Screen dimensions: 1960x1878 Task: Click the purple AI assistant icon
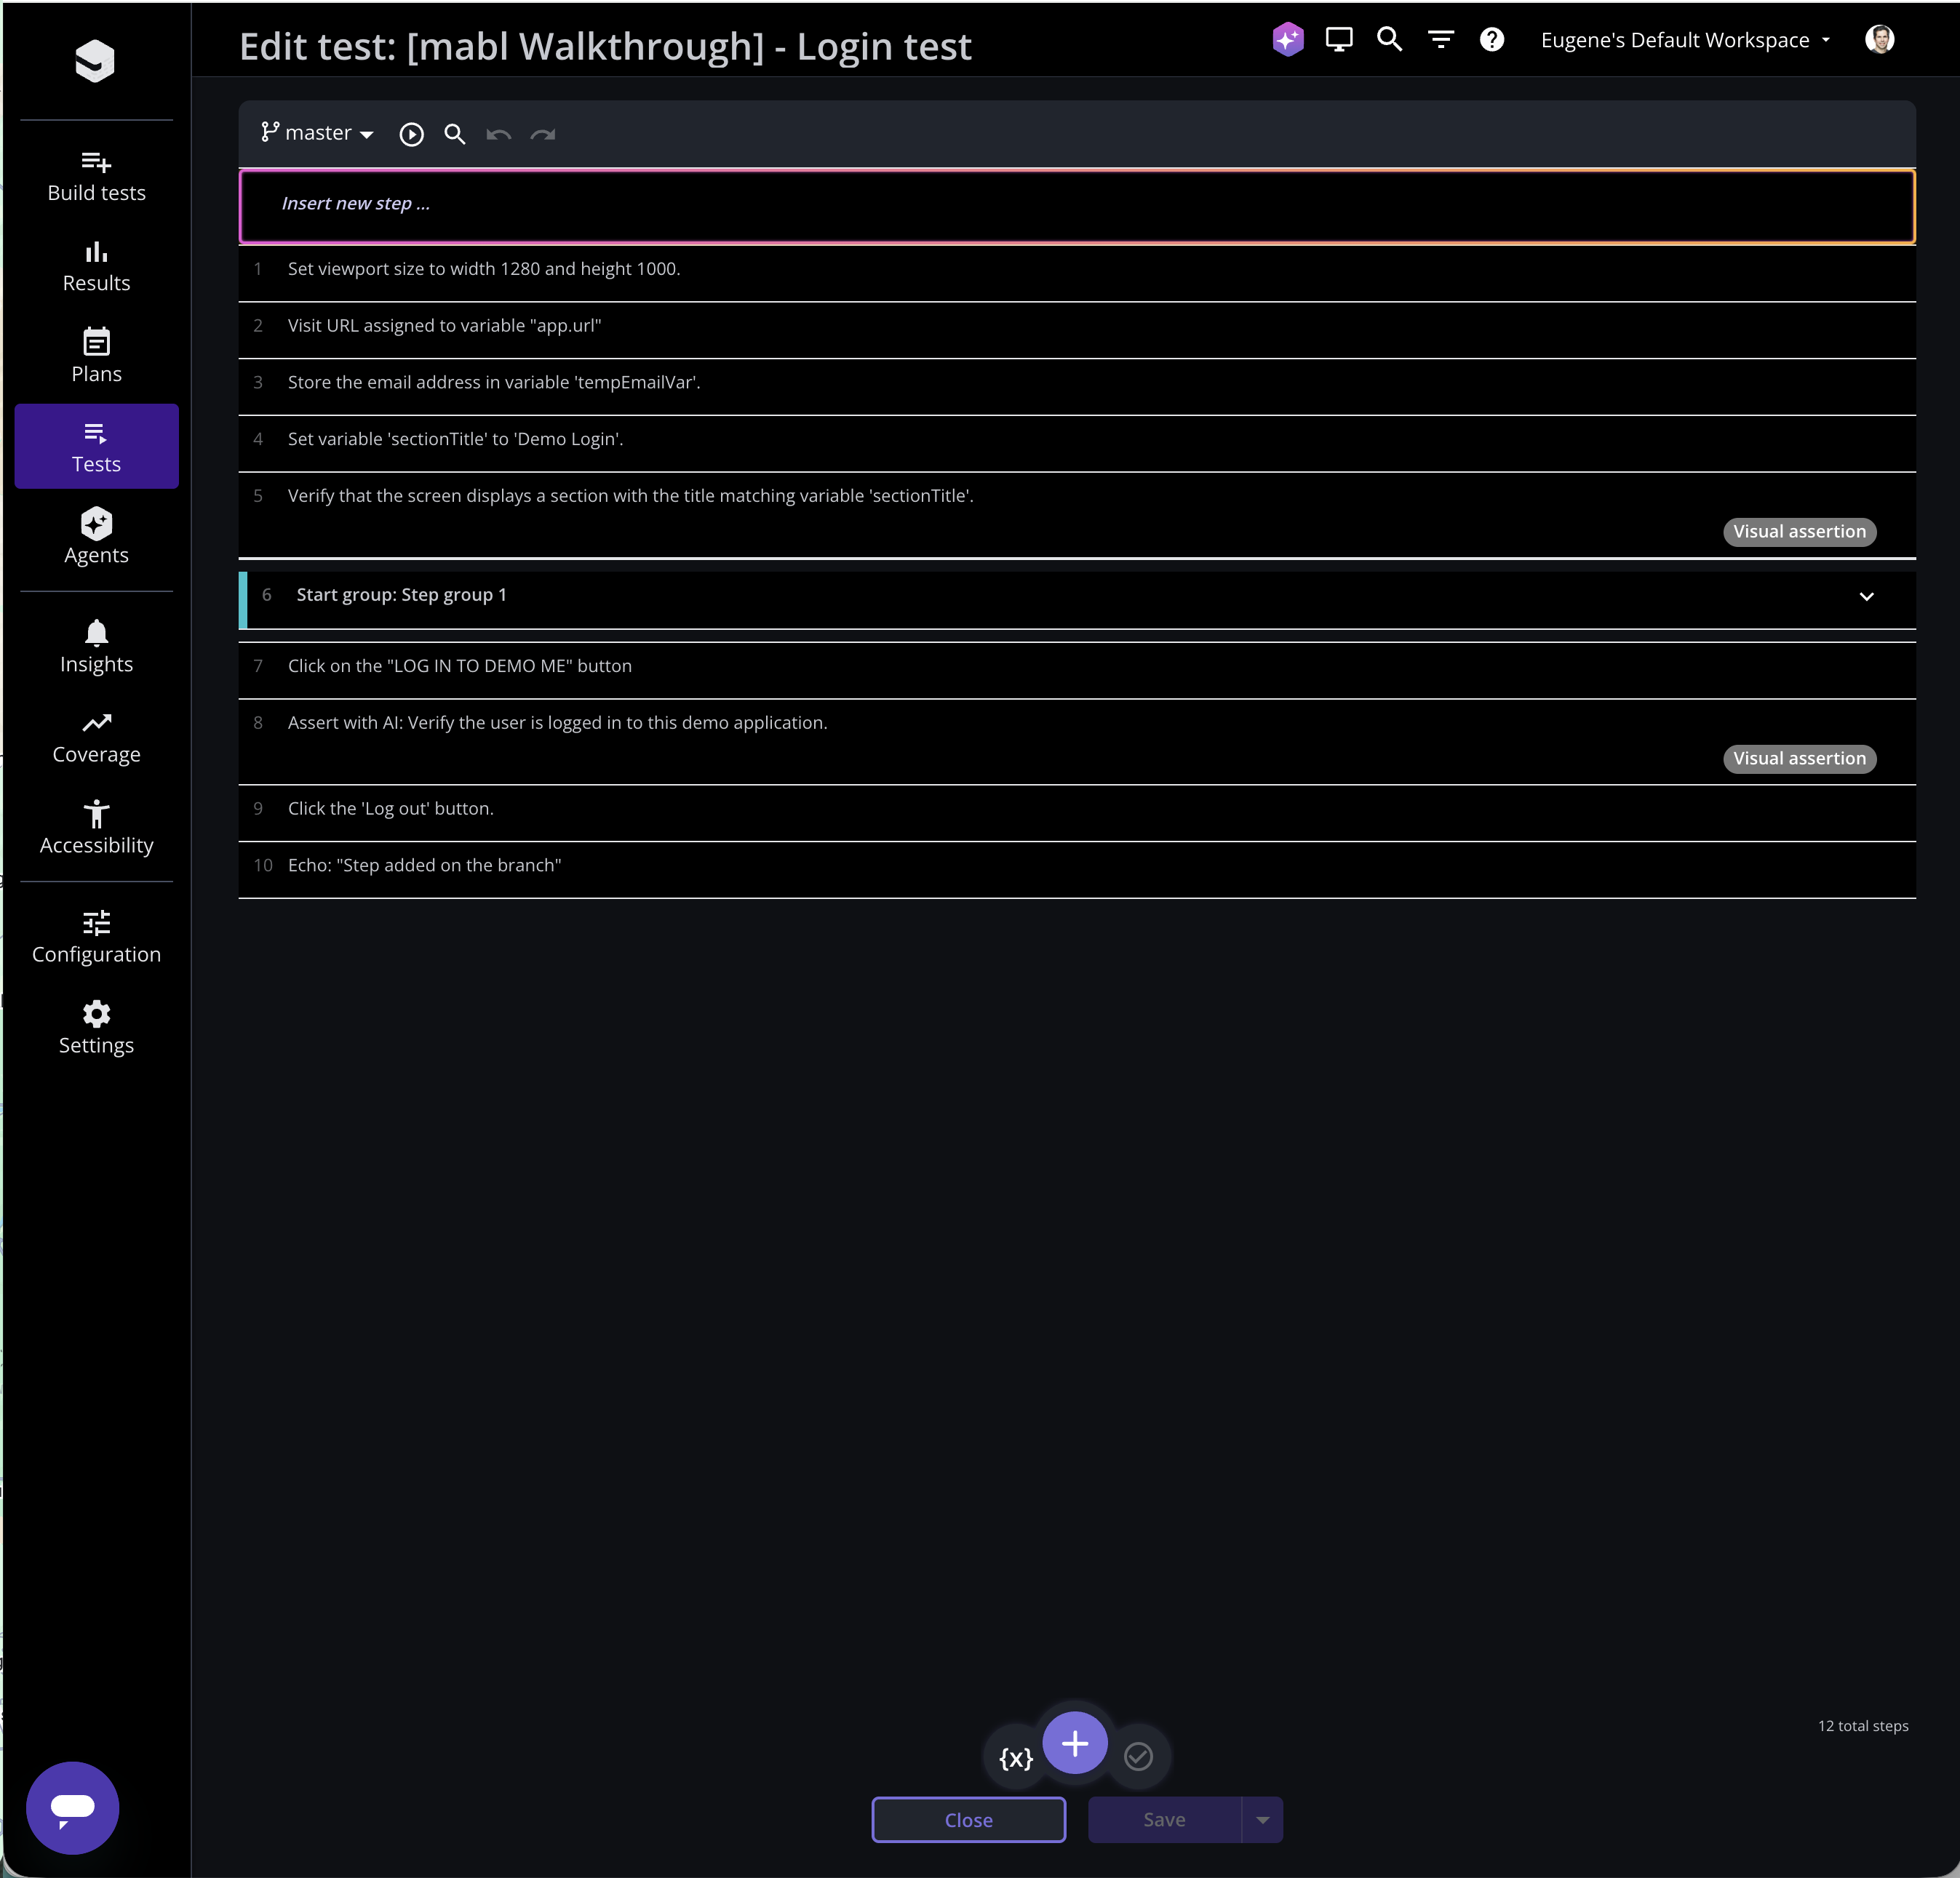click(x=1288, y=40)
